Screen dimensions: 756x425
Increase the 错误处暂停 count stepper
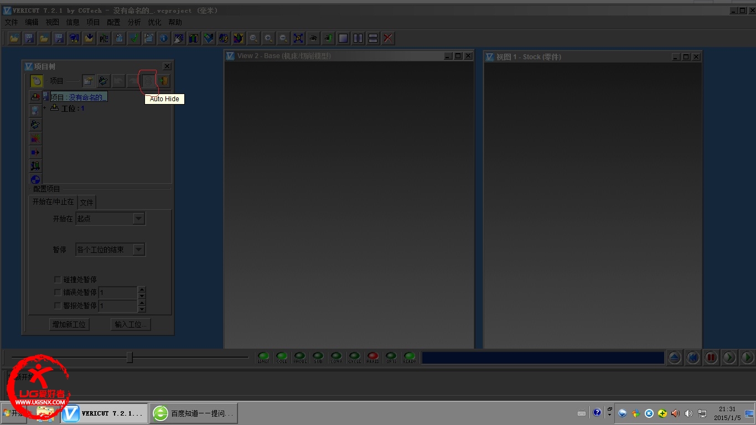point(142,289)
